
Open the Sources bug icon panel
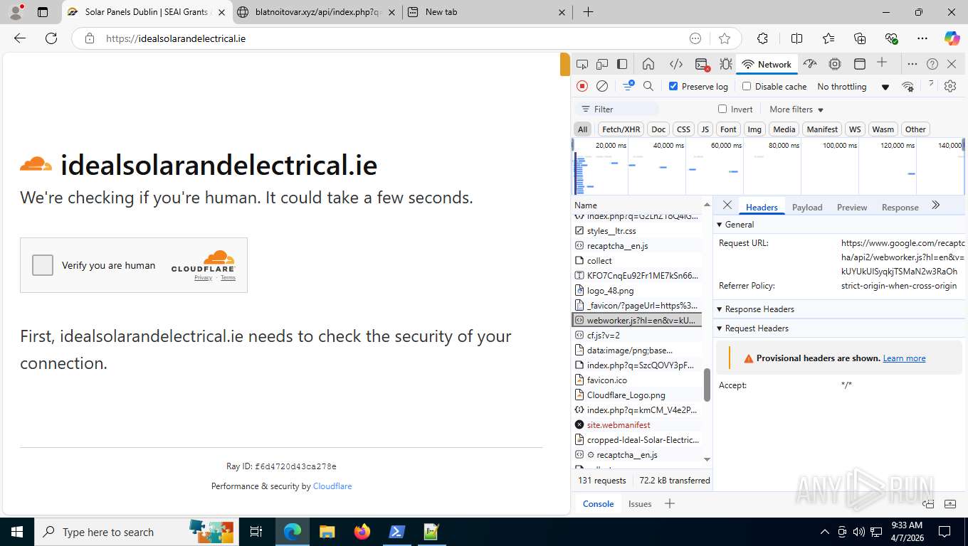pyautogui.click(x=725, y=64)
